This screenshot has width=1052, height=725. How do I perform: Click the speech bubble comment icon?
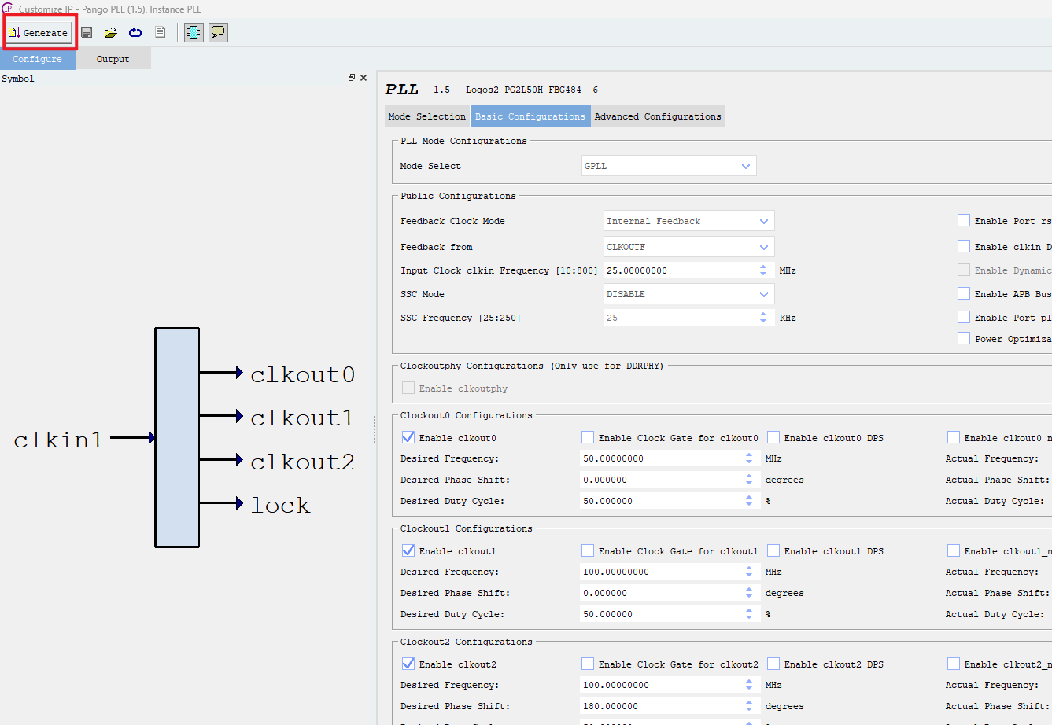(x=218, y=32)
